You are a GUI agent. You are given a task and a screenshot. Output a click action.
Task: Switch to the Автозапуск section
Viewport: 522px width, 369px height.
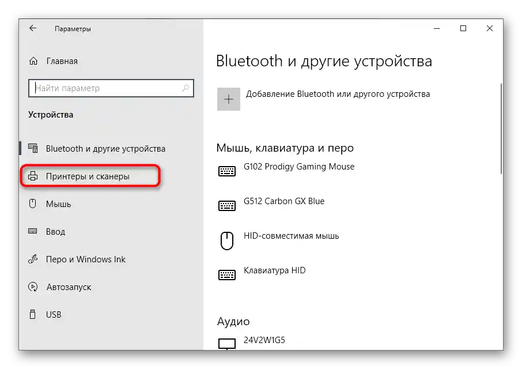click(69, 287)
